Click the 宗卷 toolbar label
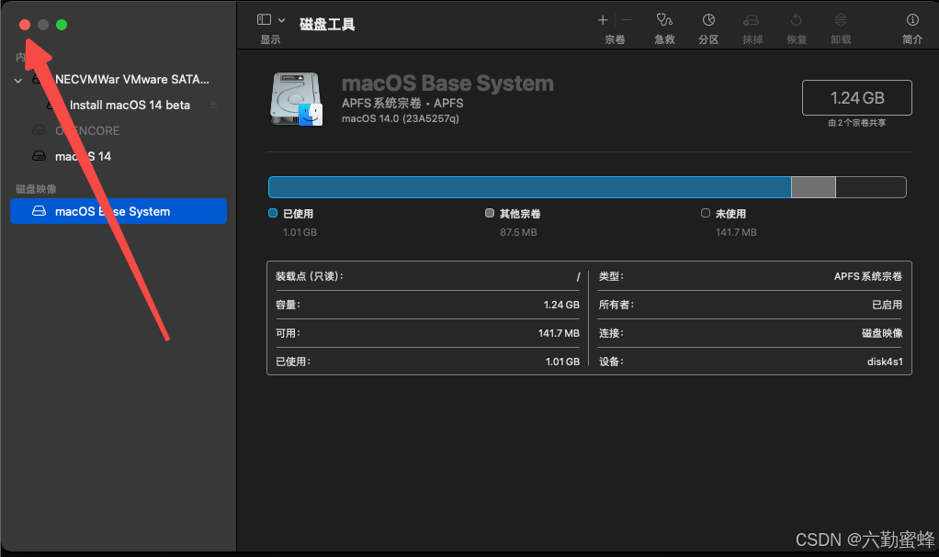Image resolution: width=939 pixels, height=557 pixels. 615,39
